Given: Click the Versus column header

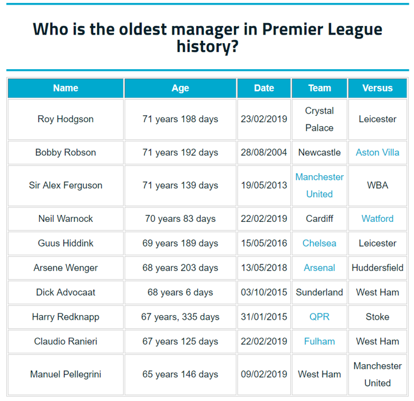Looking at the screenshot, I should click(x=377, y=88).
